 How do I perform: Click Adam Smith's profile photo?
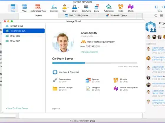click(63, 42)
